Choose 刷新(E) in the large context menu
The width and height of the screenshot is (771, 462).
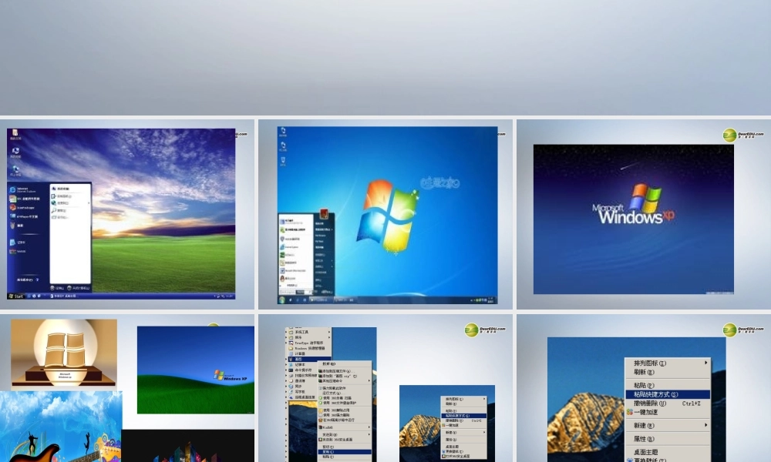pyautogui.click(x=645, y=372)
